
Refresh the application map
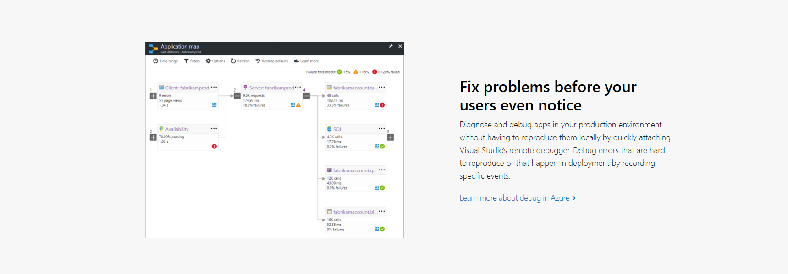(x=240, y=61)
